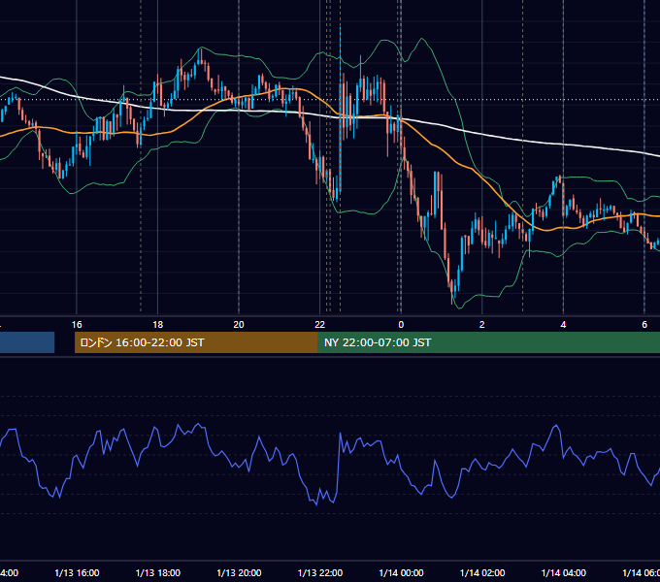Click the hour label 6 on price chart axis
This screenshot has height=582, width=660.
coord(644,325)
